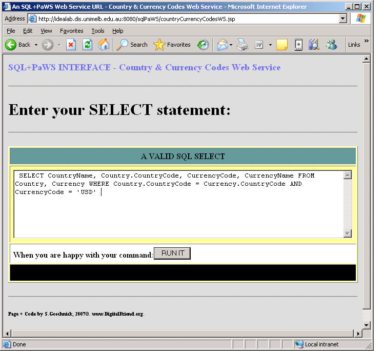
Task: Expand the Mail dropdown arrow
Action: 231,45
